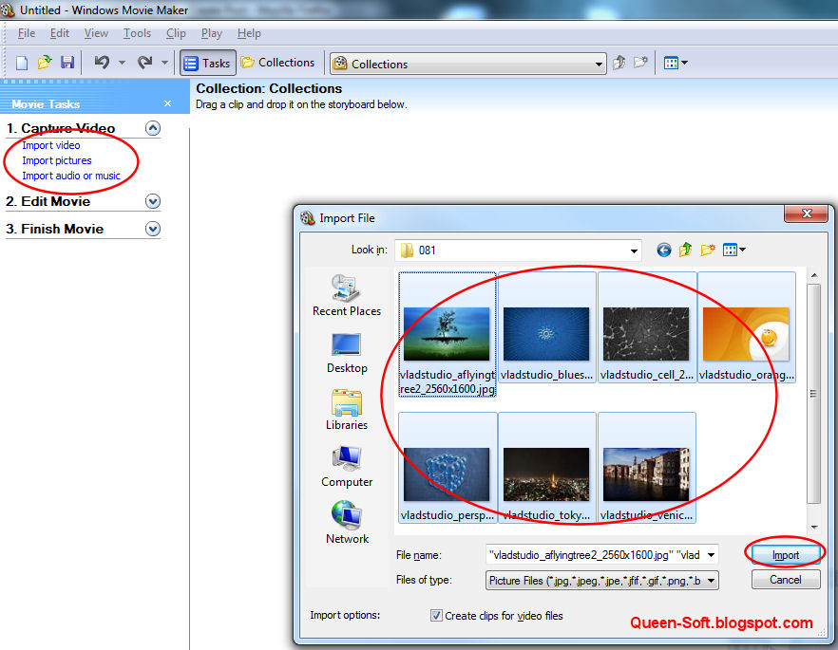Viewport: 838px width, 650px height.
Task: Expand the Finish Movie section
Action: (153, 229)
